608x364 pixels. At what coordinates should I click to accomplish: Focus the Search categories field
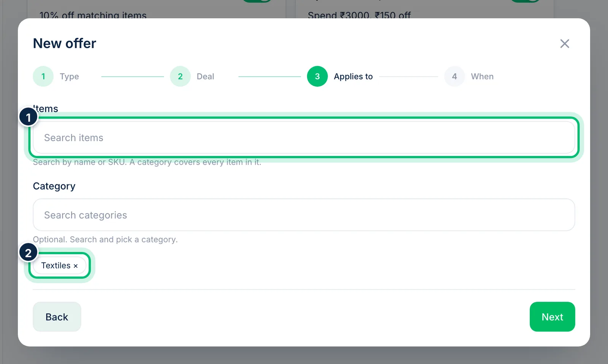(x=304, y=215)
